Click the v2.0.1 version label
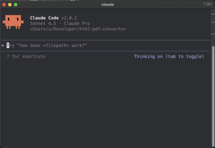Viewport: 215px width, 148px height. [69, 18]
